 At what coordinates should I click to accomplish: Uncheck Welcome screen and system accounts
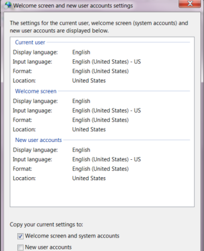[20, 236]
